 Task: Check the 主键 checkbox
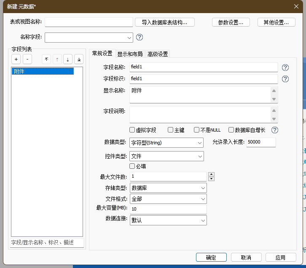tap(171, 130)
